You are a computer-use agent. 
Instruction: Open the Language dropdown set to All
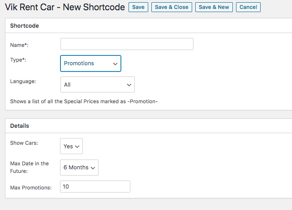tap(98, 84)
